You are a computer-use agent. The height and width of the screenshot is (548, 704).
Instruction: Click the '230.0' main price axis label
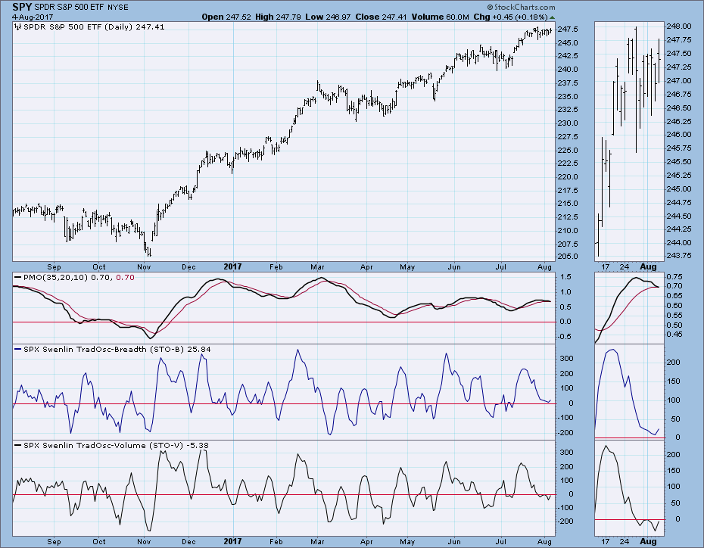[x=568, y=123]
